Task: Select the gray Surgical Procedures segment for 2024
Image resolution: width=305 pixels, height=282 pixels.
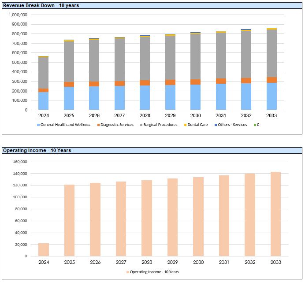Action: [43, 73]
